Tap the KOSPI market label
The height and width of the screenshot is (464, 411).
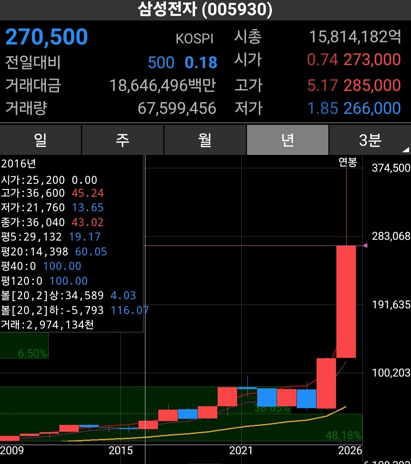pos(194,39)
